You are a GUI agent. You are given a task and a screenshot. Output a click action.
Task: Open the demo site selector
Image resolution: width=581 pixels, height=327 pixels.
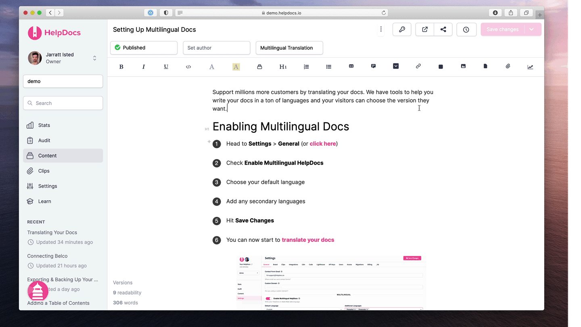[63, 81]
